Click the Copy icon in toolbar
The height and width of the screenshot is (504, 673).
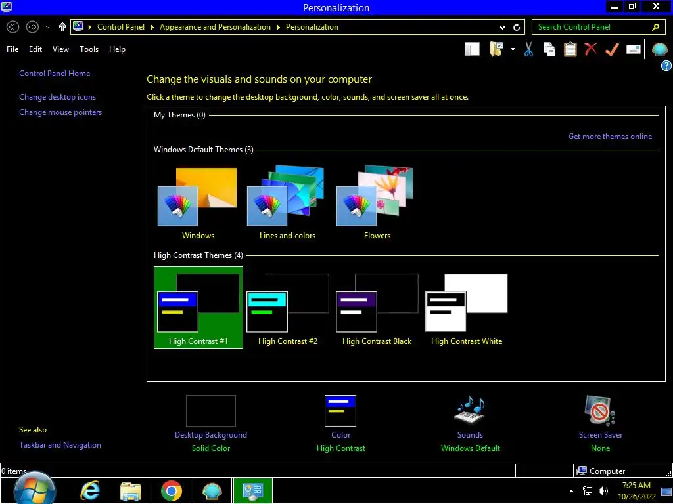pos(549,49)
